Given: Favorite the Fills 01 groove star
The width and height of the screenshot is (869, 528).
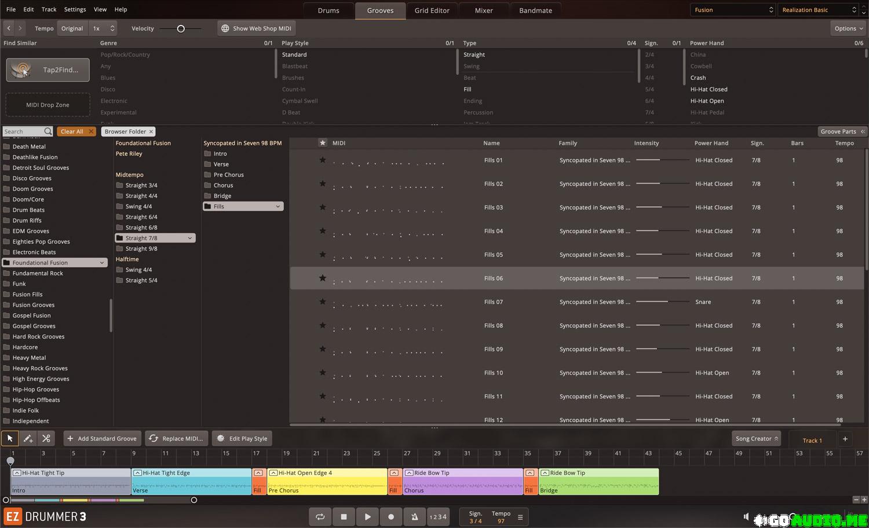Looking at the screenshot, I should tap(323, 160).
